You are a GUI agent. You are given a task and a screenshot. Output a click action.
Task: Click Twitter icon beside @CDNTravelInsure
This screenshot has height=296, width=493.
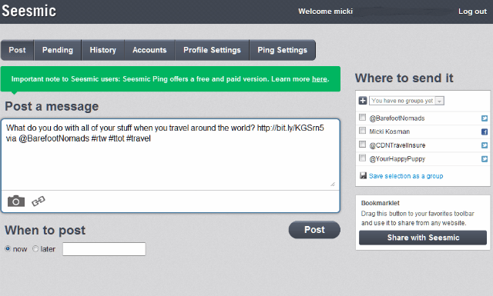(485, 145)
